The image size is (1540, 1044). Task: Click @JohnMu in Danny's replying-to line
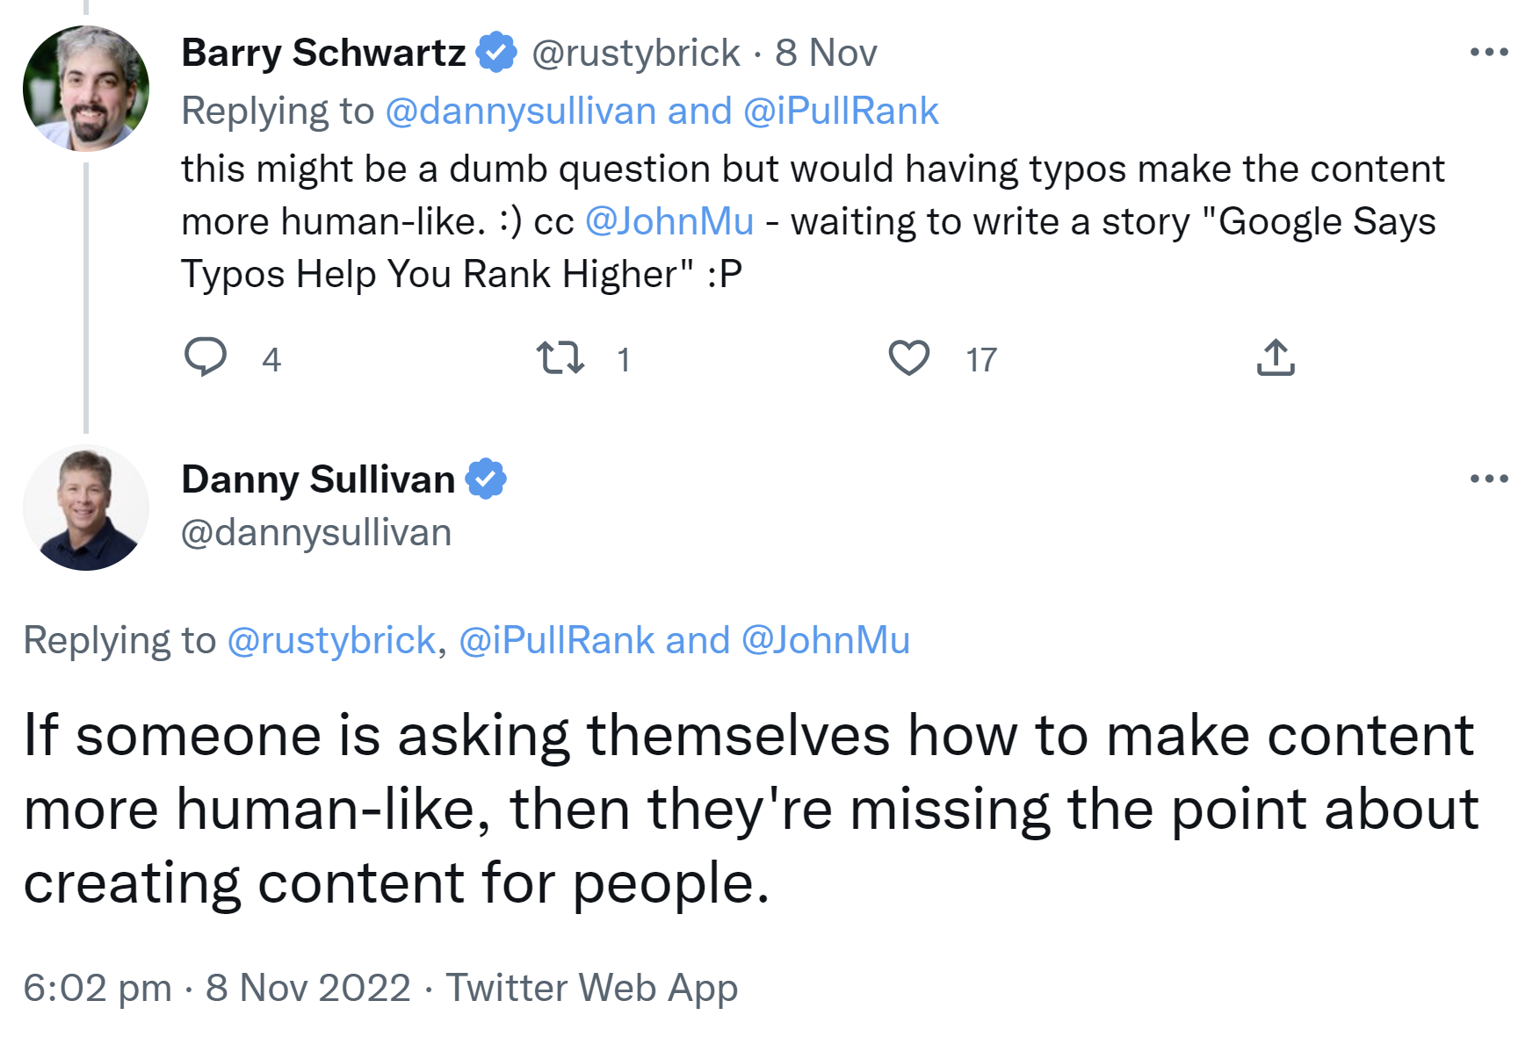826,640
